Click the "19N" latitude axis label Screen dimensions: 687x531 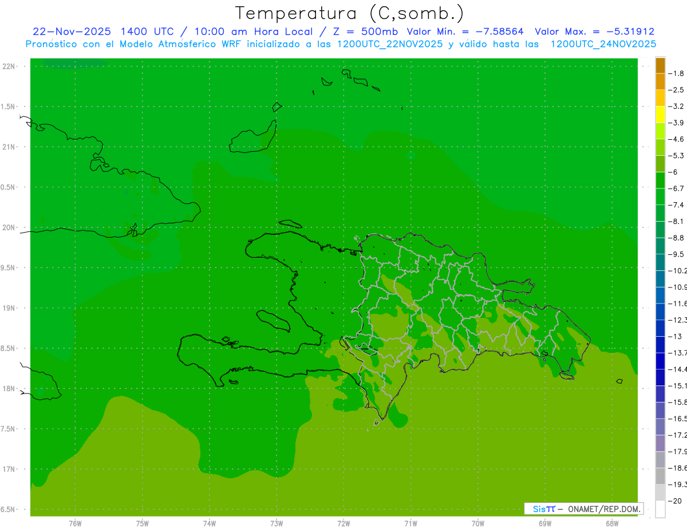tap(9, 308)
